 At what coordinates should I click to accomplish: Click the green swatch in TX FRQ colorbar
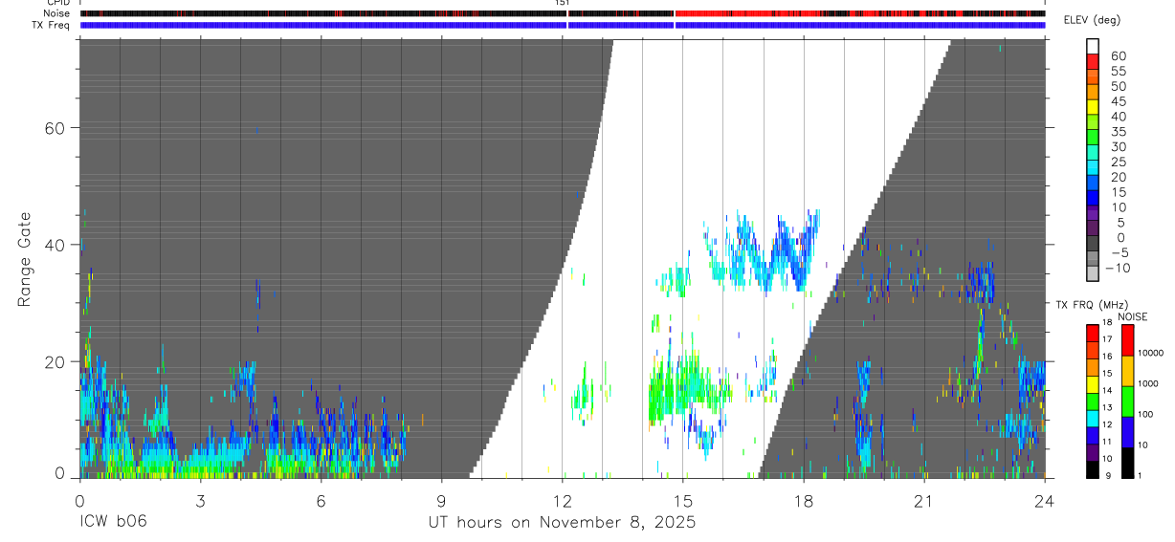(1093, 401)
